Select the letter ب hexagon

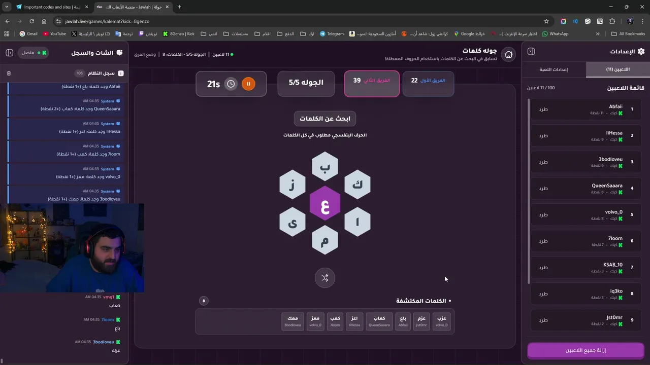pyautogui.click(x=325, y=166)
